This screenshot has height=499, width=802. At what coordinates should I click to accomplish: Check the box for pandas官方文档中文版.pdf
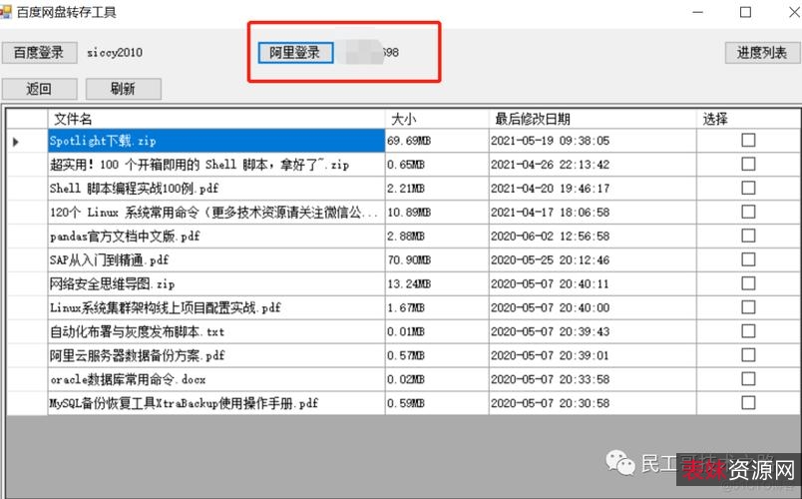point(748,236)
